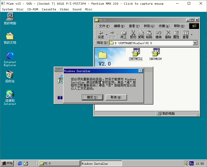Click the 开始 Start button
The width and height of the screenshot is (207, 167).
tap(7, 163)
